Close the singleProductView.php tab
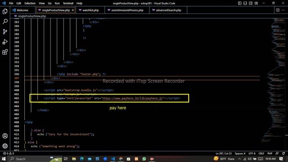Image resolution: width=288 pixels, height=162 pixels. (73, 10)
